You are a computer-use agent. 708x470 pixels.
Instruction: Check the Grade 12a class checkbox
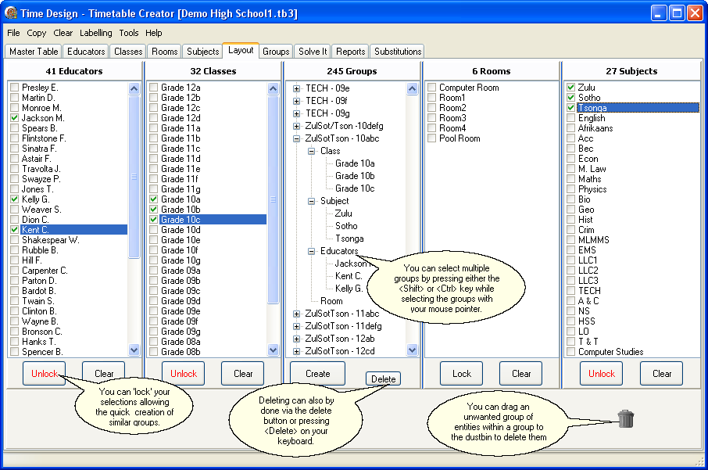[153, 88]
